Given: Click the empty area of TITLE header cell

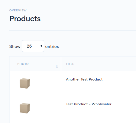Looking at the screenshot, I should click(x=104, y=64).
